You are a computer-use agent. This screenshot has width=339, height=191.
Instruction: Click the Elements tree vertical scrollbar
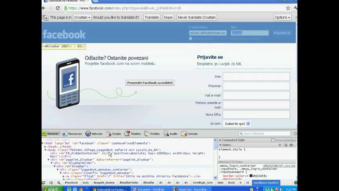pyautogui.click(x=215, y=159)
